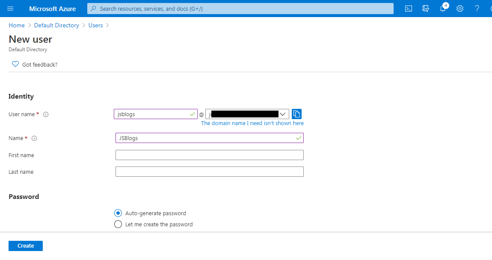Navigate to Default Directory breadcrumb
Screen dimensions: 492x260
(56, 25)
